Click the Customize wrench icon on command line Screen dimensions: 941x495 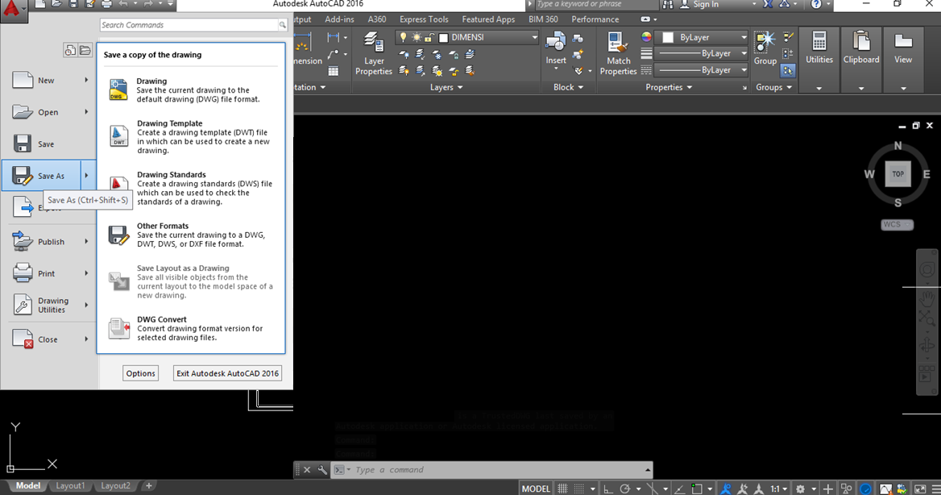(323, 470)
